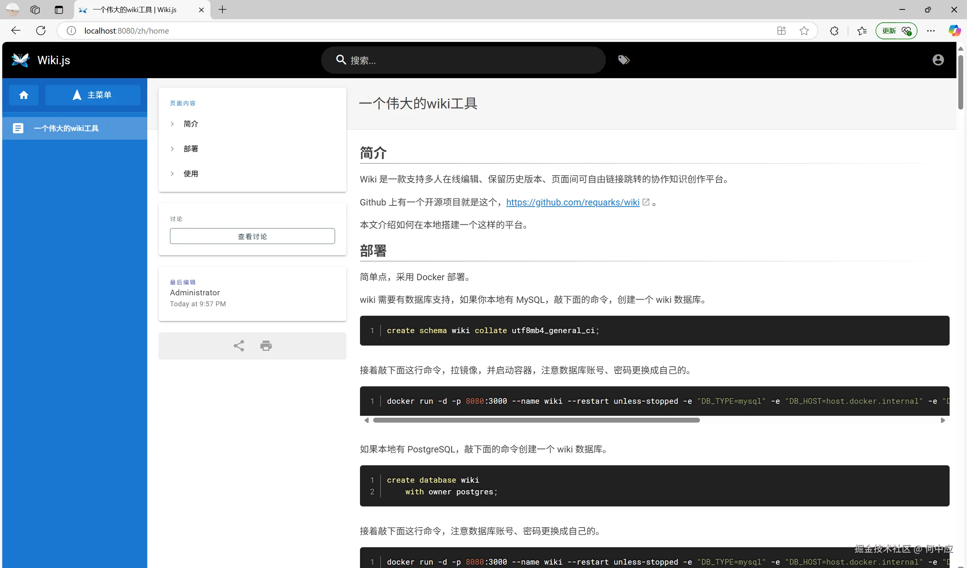Image resolution: width=967 pixels, height=568 pixels.
Task: Follow the github.com/requarks/wiki link
Action: (573, 202)
